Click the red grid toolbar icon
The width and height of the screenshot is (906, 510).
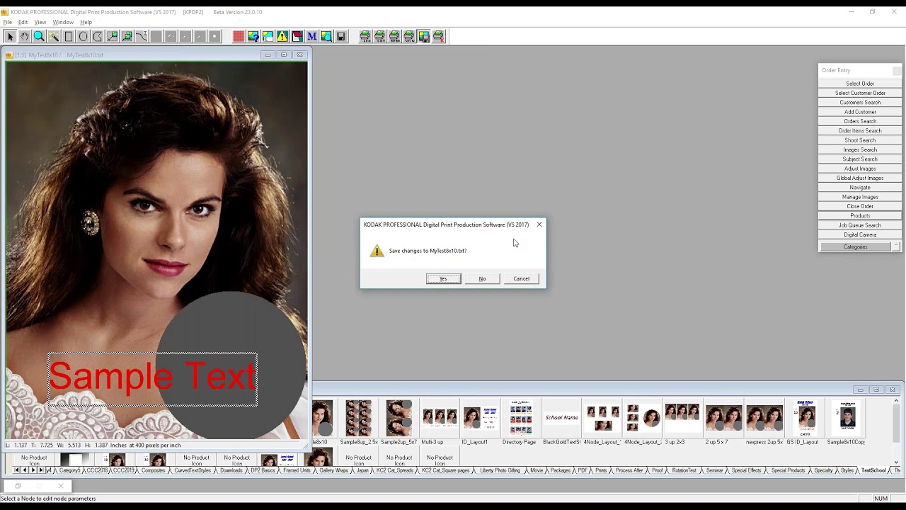[239, 36]
